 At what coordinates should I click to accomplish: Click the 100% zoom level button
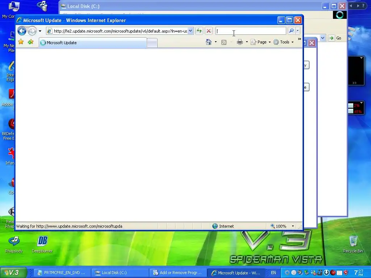tap(279, 226)
